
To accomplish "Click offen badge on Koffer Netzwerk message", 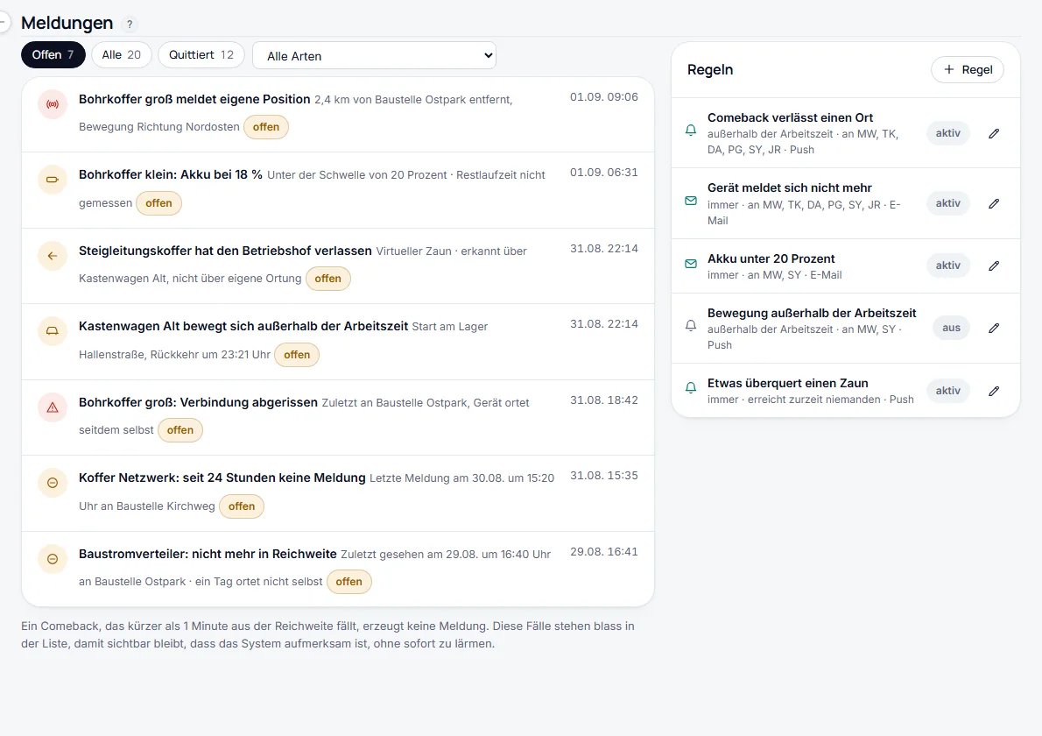I will (x=242, y=506).
